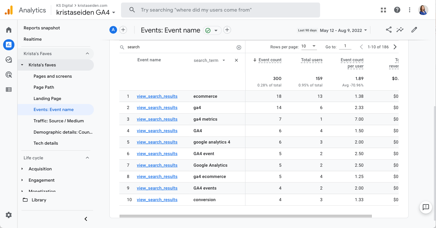Remove the search_term secondary dimension
The image size is (436, 228).
[x=236, y=60]
